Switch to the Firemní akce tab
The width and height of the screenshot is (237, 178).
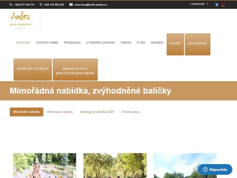pos(131,112)
